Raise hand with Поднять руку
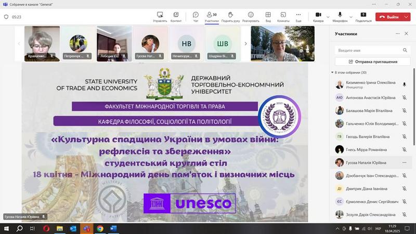This screenshot has height=234, width=416. click(230, 17)
